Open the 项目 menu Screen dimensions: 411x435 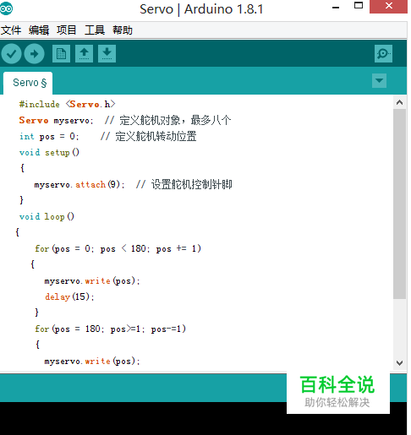coord(67,30)
